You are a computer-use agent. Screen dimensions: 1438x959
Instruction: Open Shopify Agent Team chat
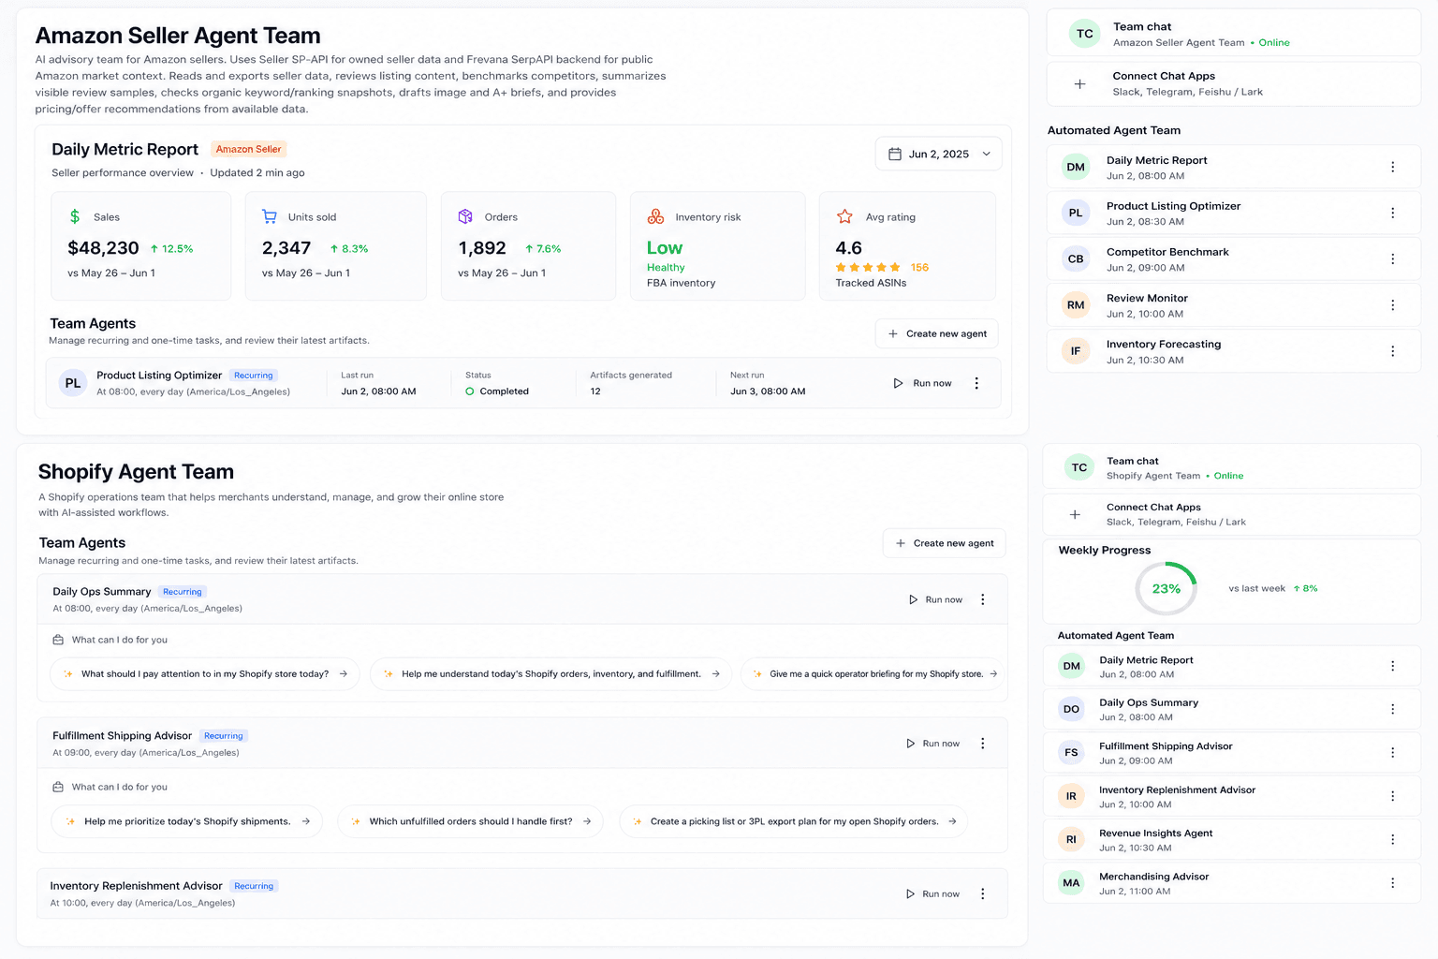[x=1231, y=467]
